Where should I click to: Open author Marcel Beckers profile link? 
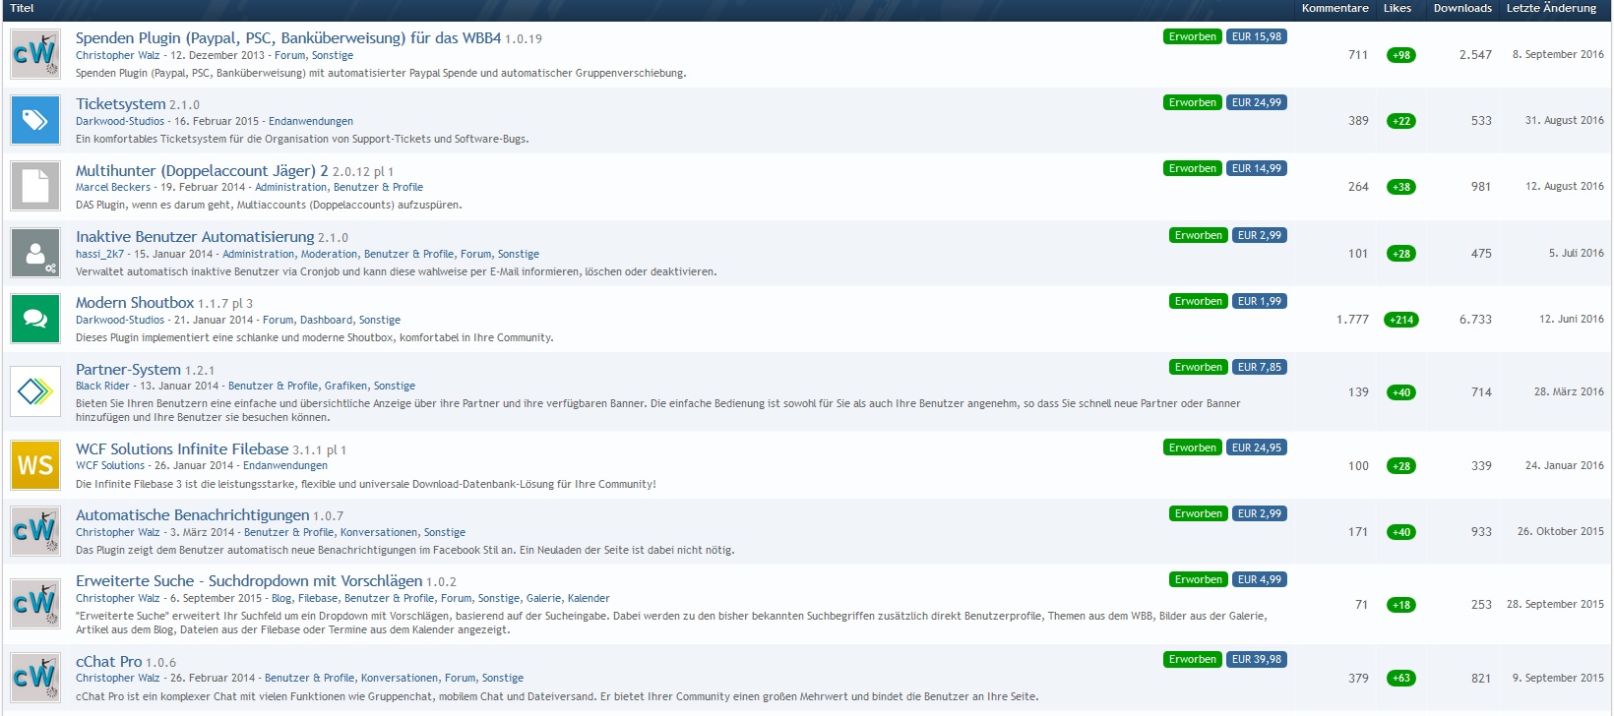coord(113,187)
